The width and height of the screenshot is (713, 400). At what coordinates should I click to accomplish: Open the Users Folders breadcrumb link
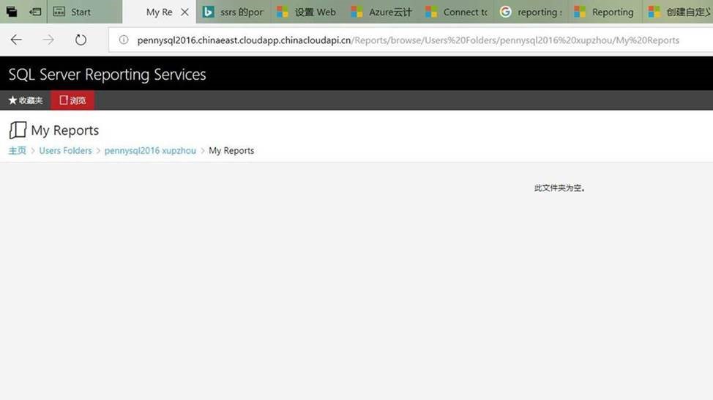(65, 151)
